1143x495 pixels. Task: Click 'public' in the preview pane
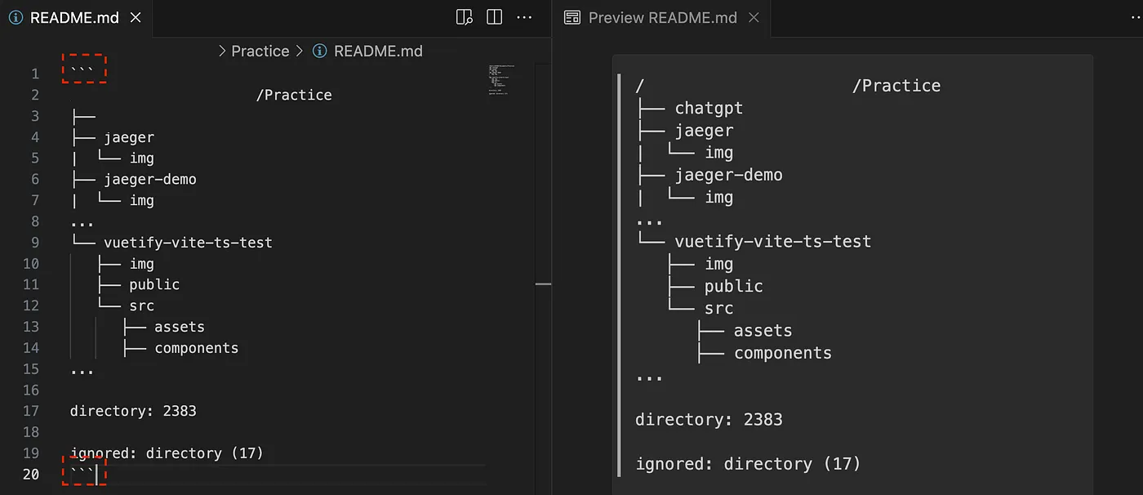[x=734, y=286]
